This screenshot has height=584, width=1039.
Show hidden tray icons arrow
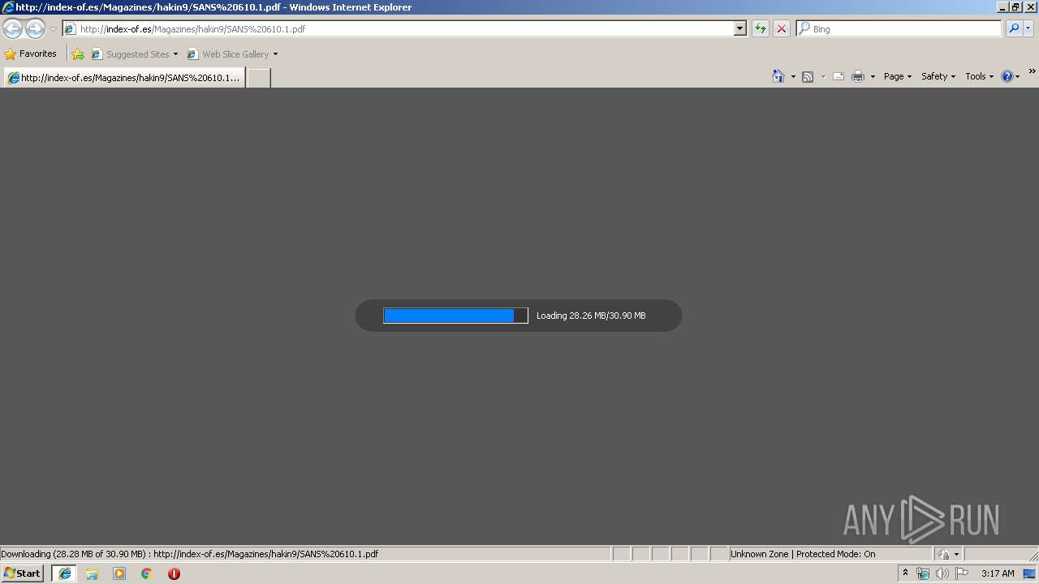click(x=906, y=573)
